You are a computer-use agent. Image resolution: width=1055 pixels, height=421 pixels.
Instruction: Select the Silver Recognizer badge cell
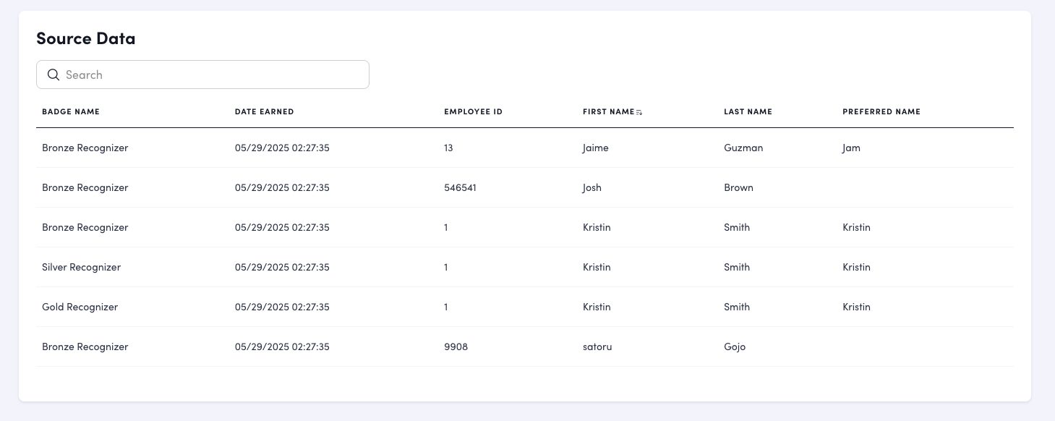pos(81,268)
